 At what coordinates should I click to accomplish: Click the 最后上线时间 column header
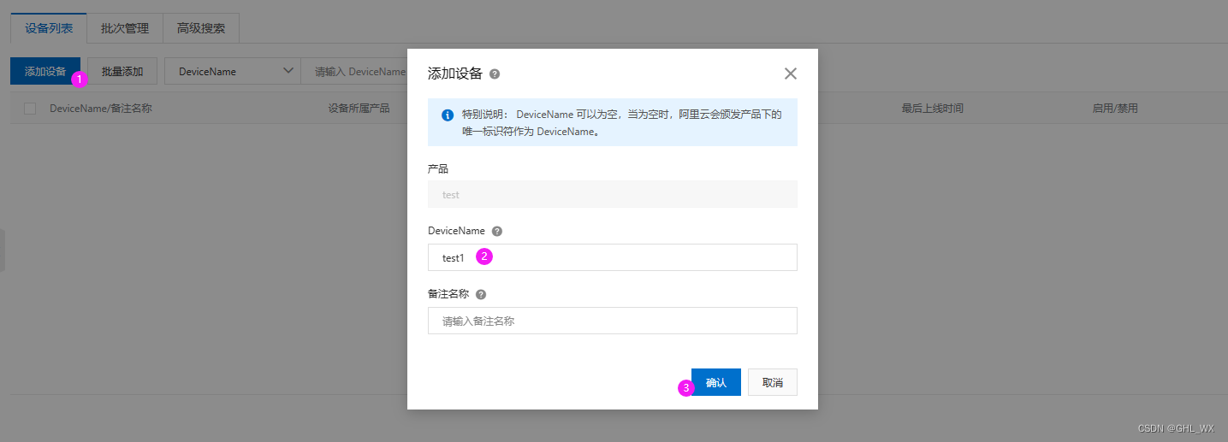[x=933, y=109]
